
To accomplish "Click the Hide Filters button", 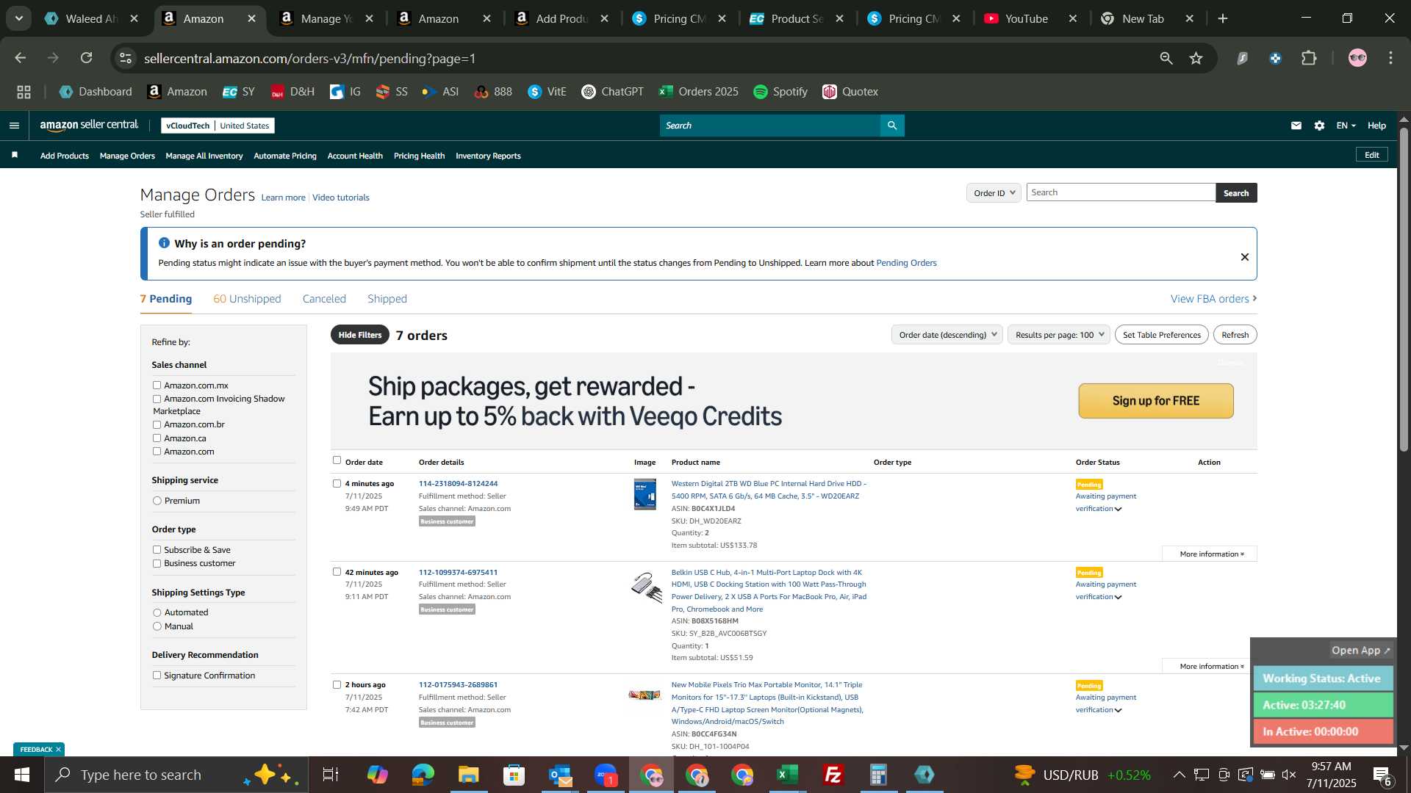I will click(x=360, y=335).
